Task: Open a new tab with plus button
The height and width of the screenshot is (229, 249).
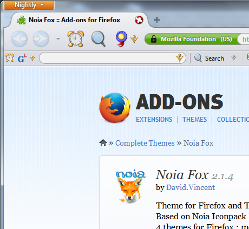Action: [157, 20]
